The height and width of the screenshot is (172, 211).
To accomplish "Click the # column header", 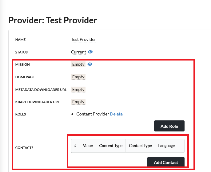I will (75, 146).
